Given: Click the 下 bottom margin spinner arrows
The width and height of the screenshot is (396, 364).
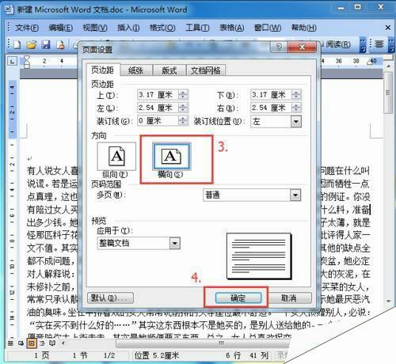Looking at the screenshot, I should pos(296,94).
